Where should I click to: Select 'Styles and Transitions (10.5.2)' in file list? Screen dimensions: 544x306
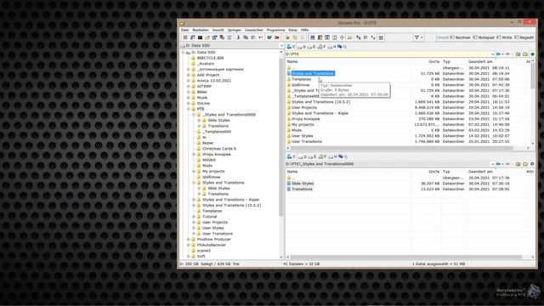coord(321,102)
